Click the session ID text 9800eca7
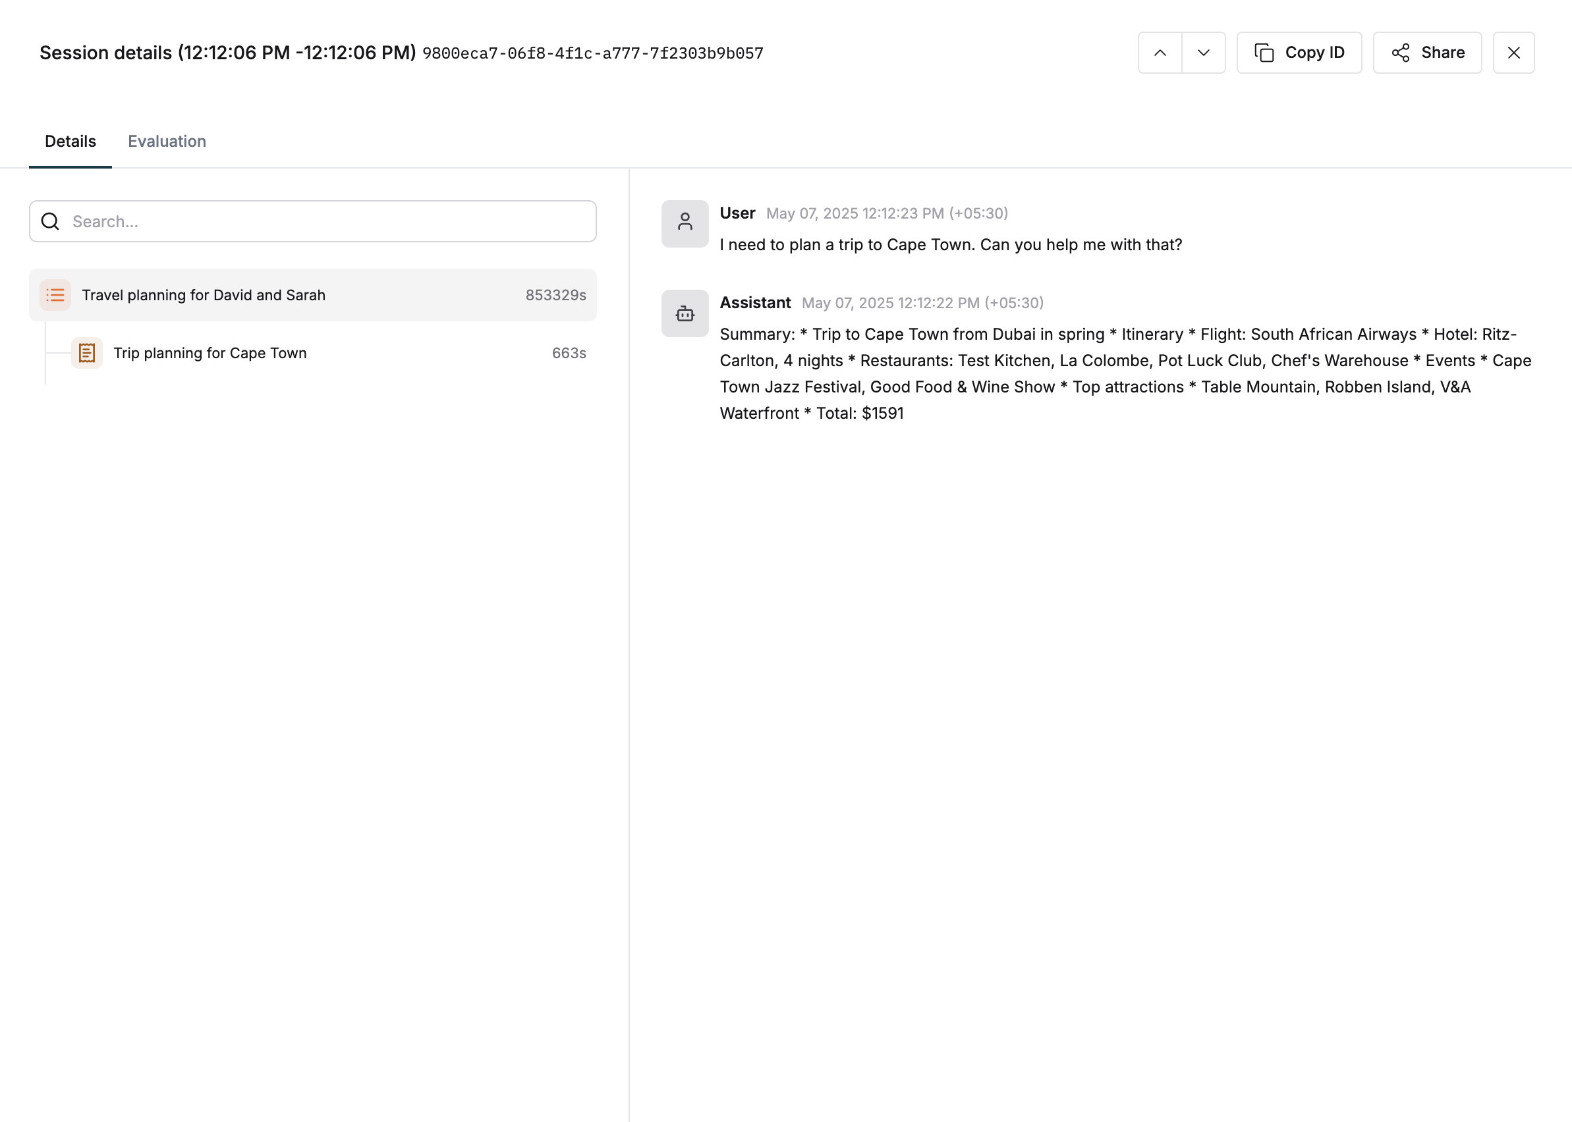 [x=592, y=53]
